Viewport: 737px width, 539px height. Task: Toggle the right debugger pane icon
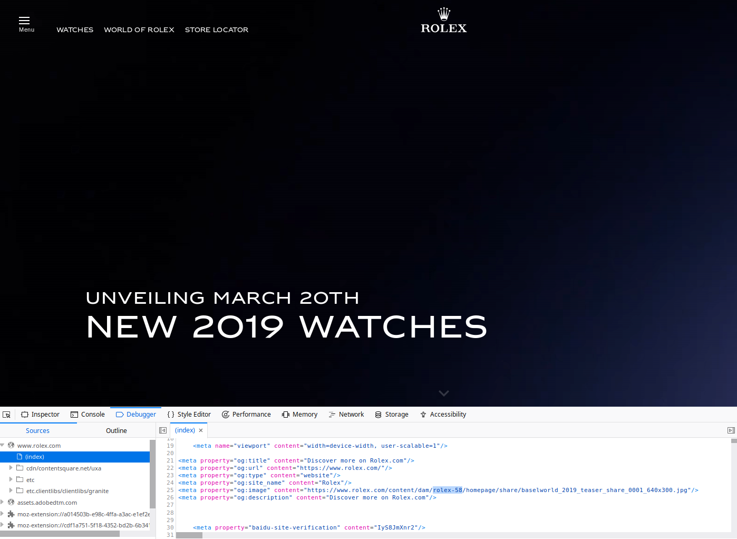coord(731,430)
